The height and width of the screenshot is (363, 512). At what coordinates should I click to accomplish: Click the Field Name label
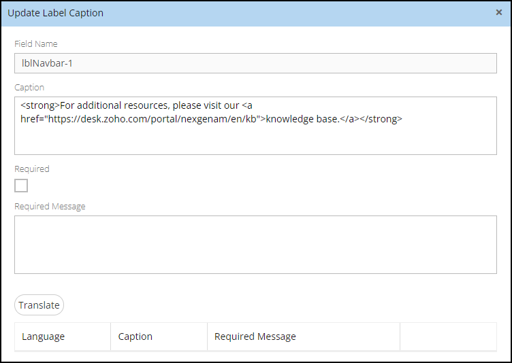click(x=36, y=44)
